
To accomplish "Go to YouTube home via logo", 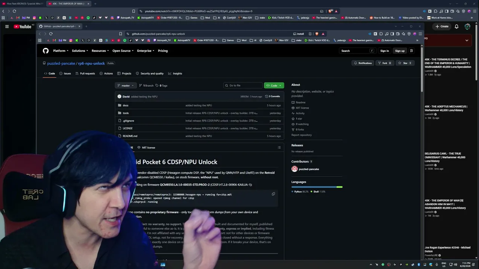I will (22, 27).
